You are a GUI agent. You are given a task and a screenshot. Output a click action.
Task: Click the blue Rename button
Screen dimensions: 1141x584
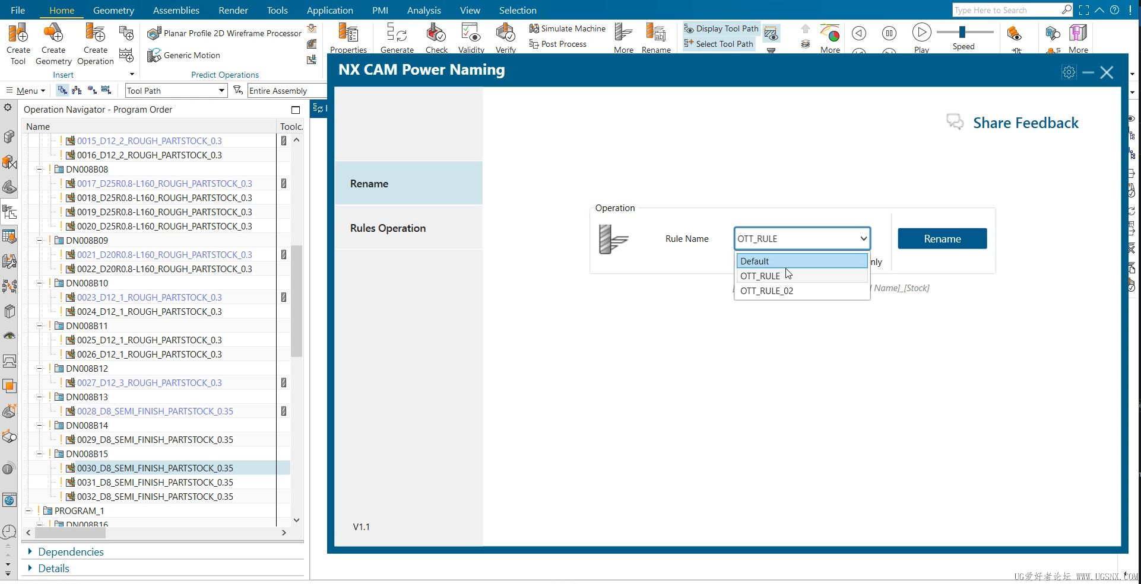pos(942,239)
